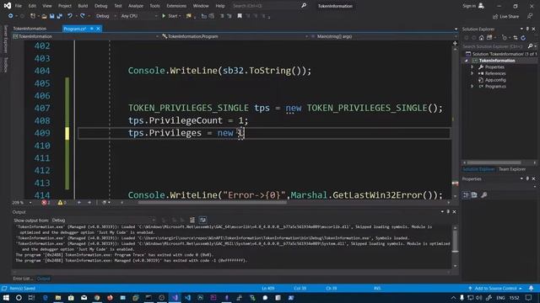Open the Windows Start menu
This screenshot has height=303, width=540.
6,298
